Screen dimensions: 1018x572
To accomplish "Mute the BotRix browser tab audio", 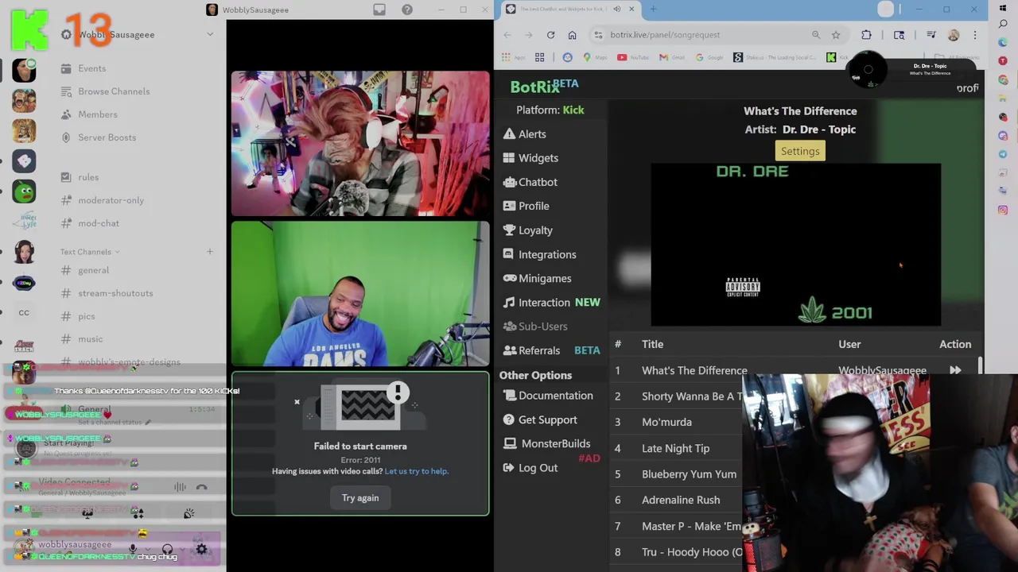I will (x=617, y=10).
